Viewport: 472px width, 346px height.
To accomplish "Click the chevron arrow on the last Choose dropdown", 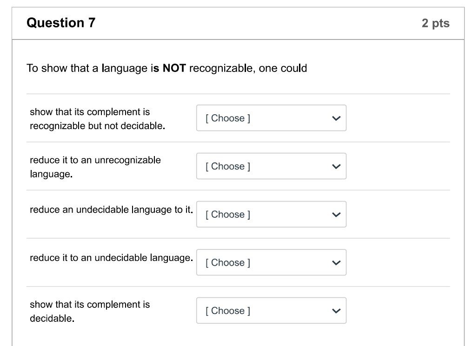I will tap(336, 310).
